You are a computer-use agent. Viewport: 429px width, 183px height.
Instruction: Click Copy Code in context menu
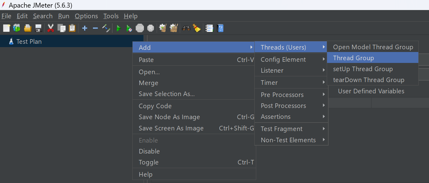click(x=194, y=106)
